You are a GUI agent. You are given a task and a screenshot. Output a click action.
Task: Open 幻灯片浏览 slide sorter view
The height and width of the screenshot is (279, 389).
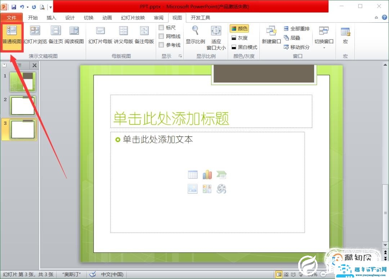[35, 35]
